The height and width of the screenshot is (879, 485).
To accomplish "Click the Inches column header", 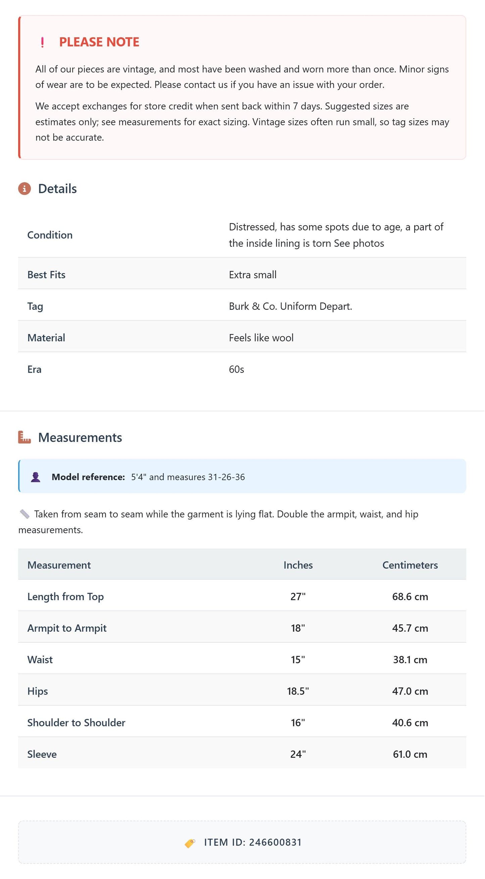I will point(298,565).
